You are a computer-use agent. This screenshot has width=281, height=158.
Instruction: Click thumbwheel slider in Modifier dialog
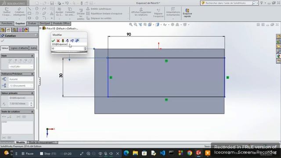[x=69, y=52]
